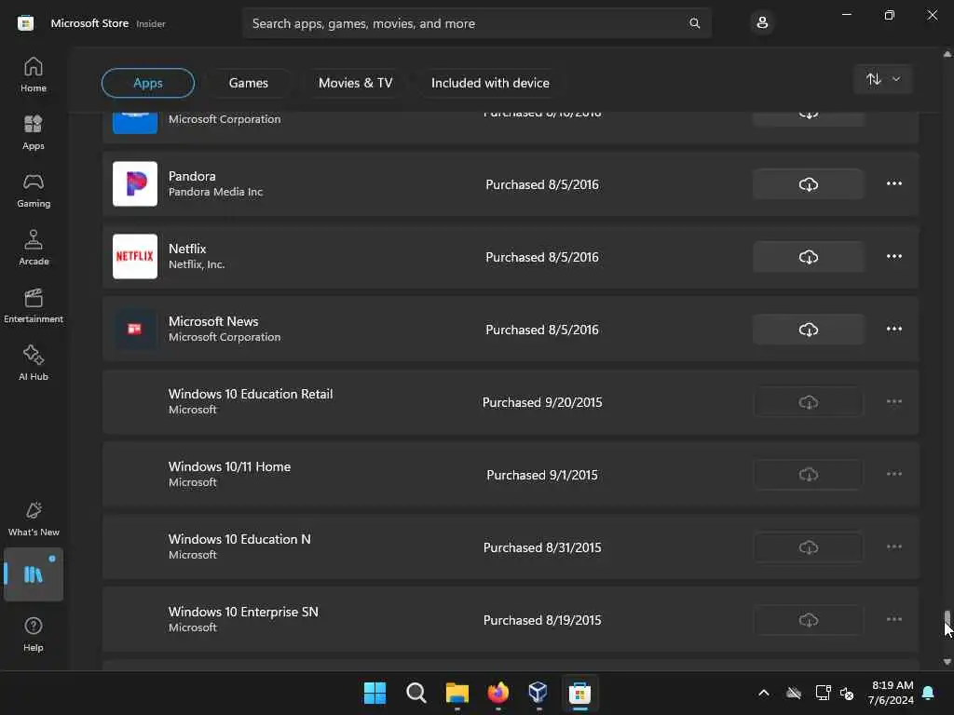The width and height of the screenshot is (954, 715).
Task: Open the taskbar clock and date
Action: [892, 693]
